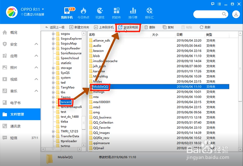Select the MobileQQ folder row

tap(159, 87)
